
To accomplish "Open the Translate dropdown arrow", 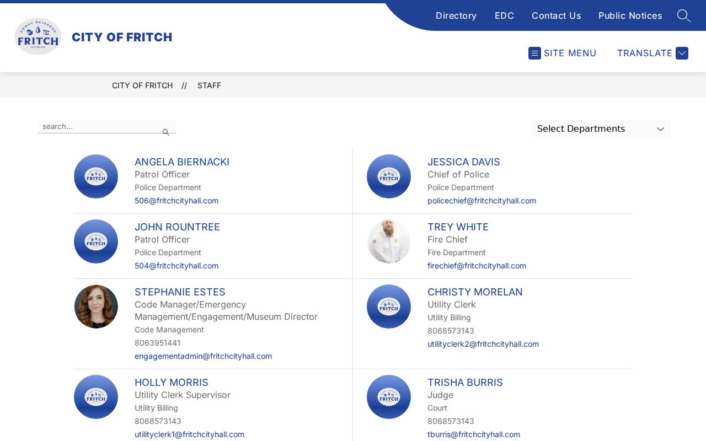I will [682, 53].
